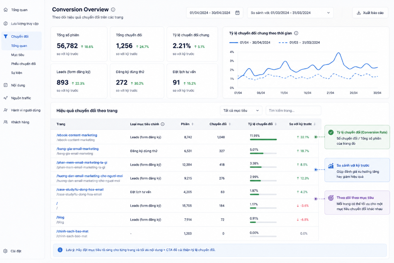Click the 11.99% conversion progress bar
The width and height of the screenshot is (394, 263).
(263, 139)
